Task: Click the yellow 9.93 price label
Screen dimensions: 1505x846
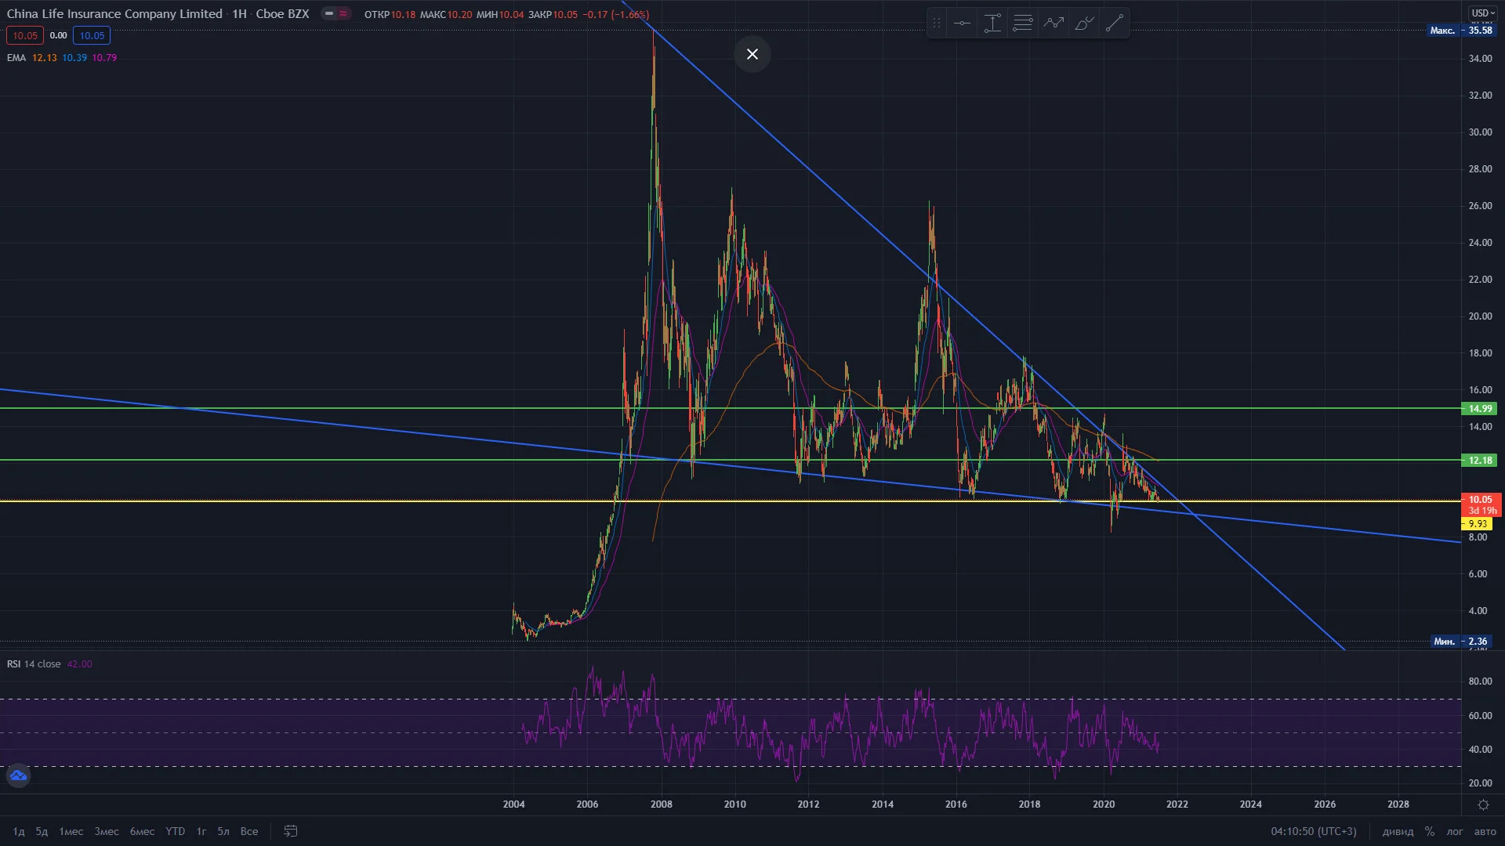Action: [1477, 523]
